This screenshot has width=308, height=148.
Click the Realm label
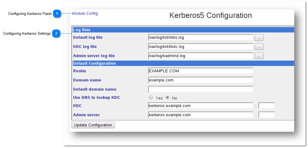(x=80, y=71)
